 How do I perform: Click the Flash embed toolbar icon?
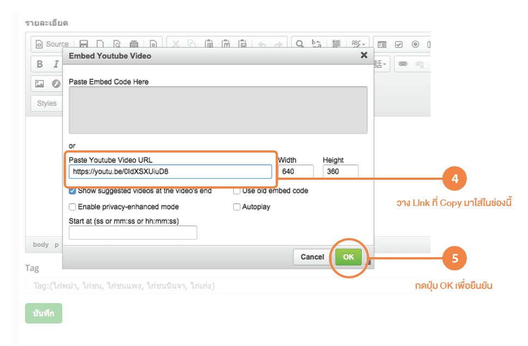click(56, 84)
